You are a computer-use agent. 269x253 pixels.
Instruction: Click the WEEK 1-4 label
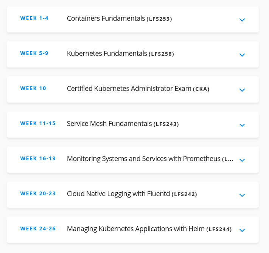[x=34, y=18]
